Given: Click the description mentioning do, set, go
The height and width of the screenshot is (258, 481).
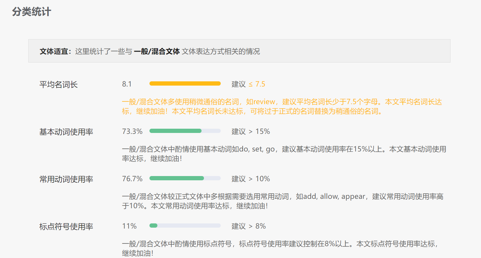Looking at the screenshot, I should point(284,154).
